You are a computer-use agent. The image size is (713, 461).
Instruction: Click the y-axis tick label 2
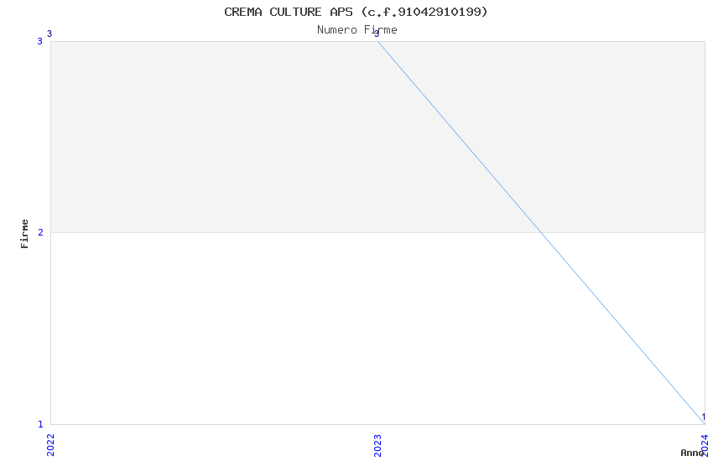(40, 232)
